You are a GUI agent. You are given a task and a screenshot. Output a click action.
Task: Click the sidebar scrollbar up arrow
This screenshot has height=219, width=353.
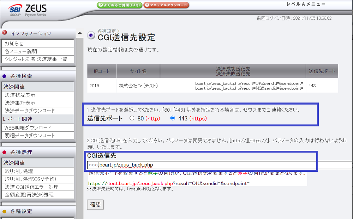[80, 33]
